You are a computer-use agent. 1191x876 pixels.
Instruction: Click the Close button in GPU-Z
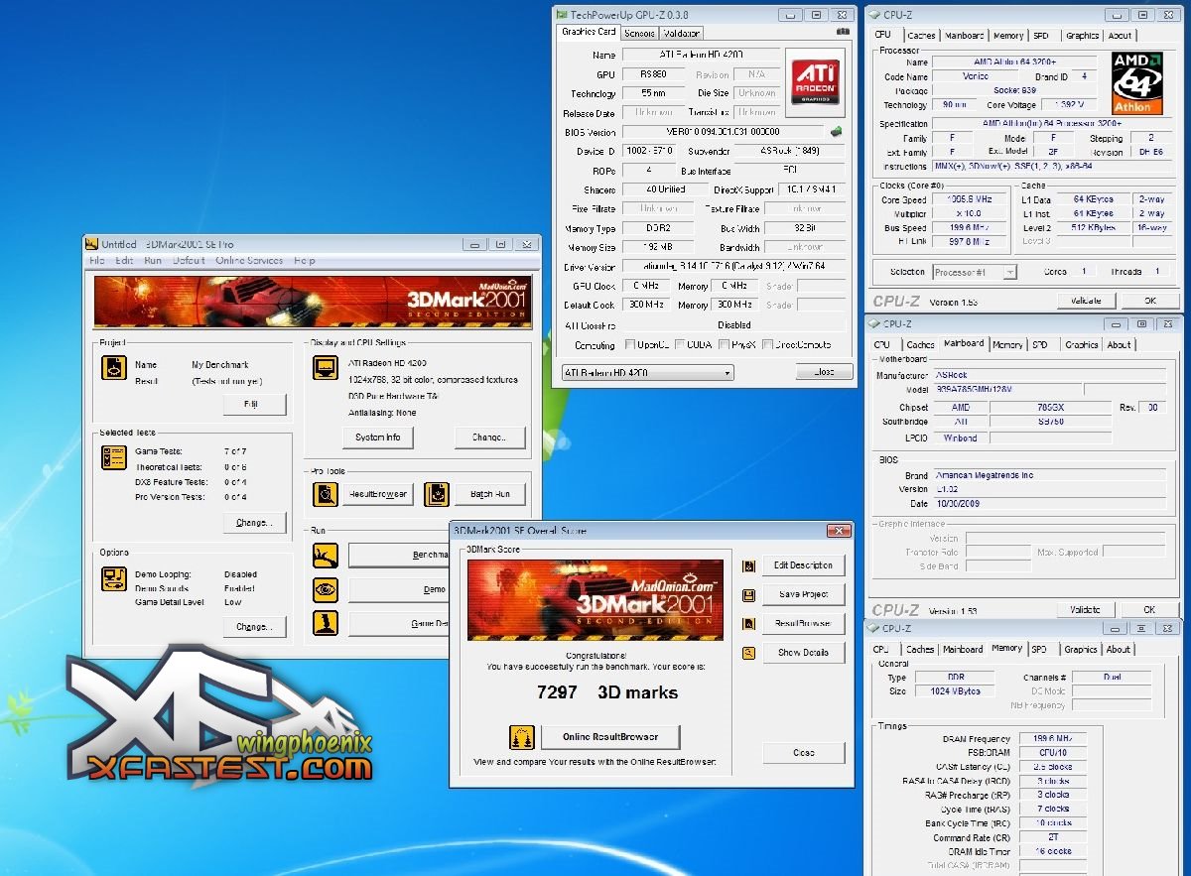point(824,372)
